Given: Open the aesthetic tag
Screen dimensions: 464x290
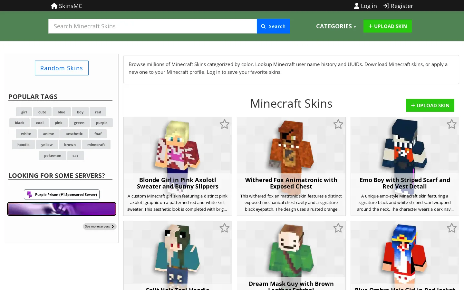Looking at the screenshot, I should 74,134.
